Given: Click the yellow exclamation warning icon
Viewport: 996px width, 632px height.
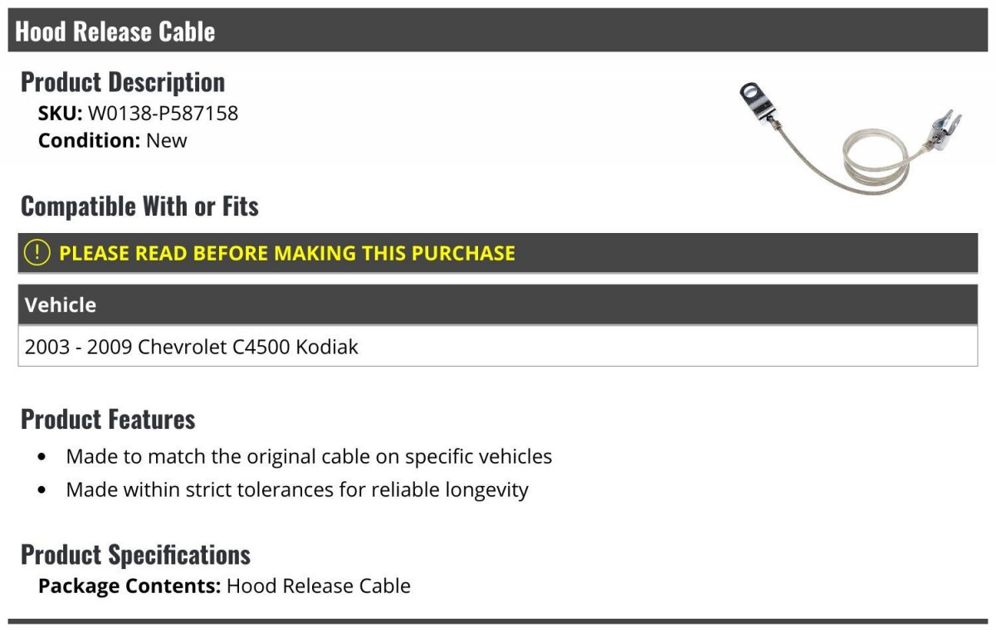Looking at the screenshot, I should 37,253.
